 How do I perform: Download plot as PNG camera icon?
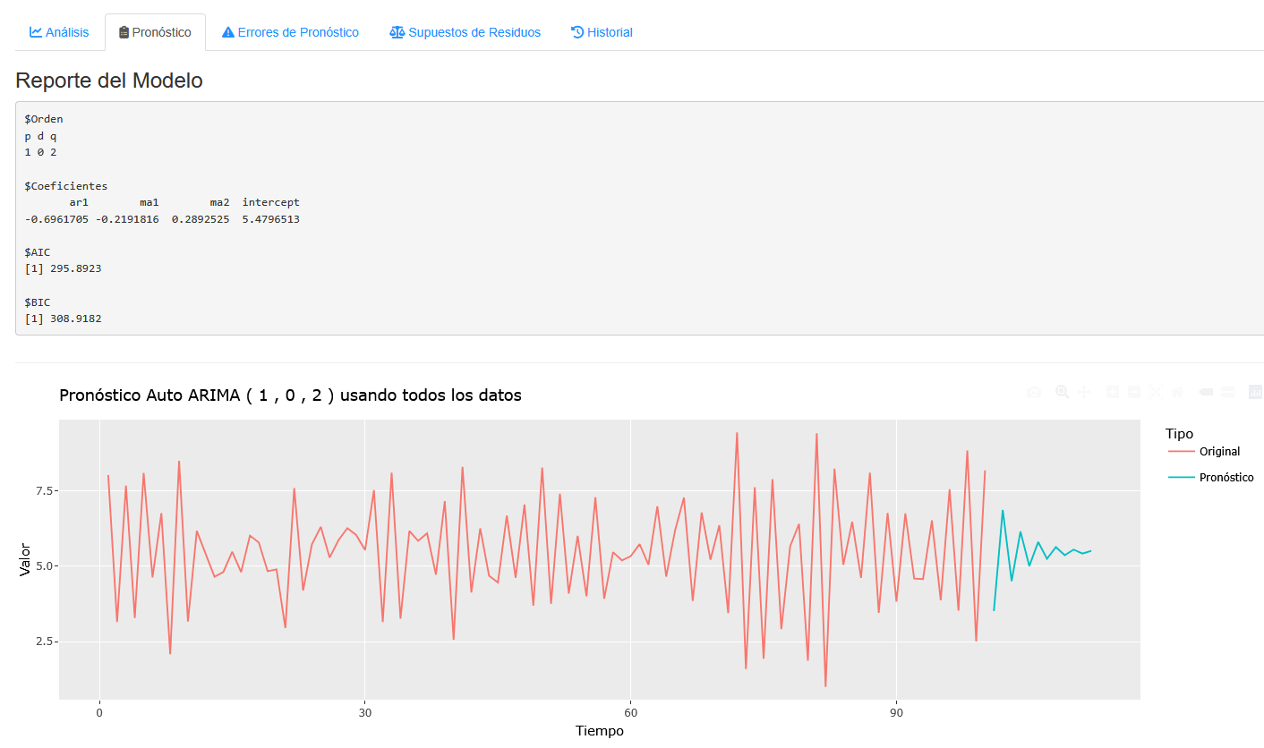point(1033,392)
